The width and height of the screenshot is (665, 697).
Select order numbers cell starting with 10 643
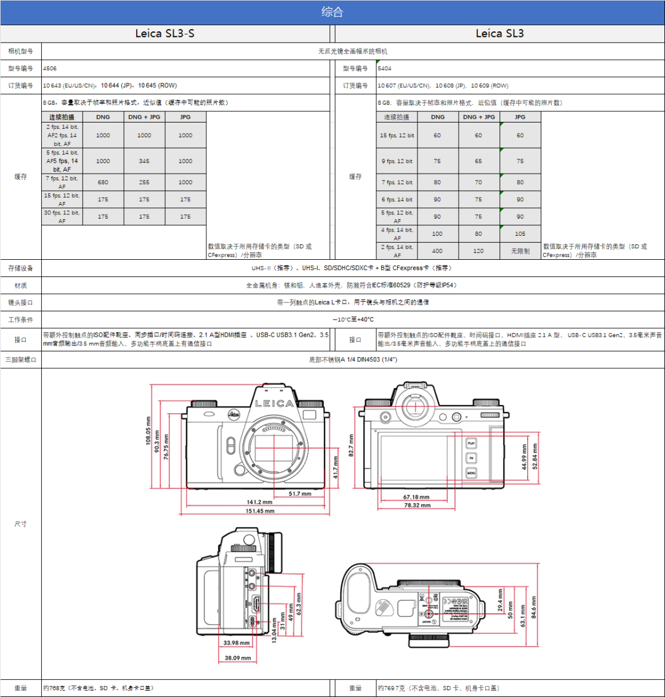186,86
